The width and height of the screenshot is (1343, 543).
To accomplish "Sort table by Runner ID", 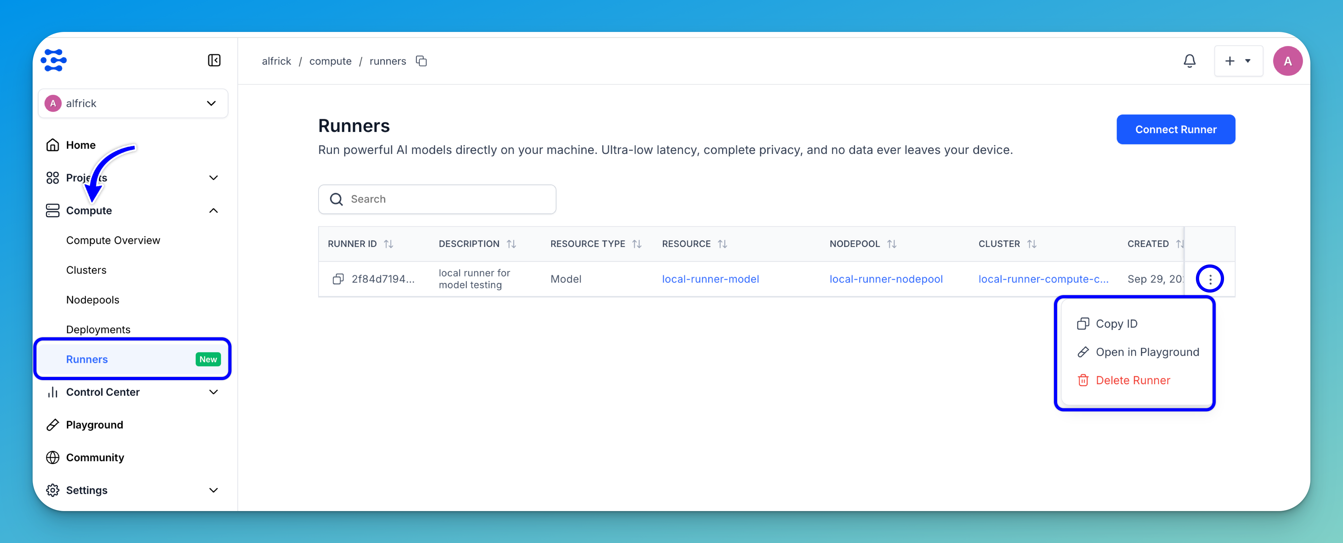I will (389, 244).
